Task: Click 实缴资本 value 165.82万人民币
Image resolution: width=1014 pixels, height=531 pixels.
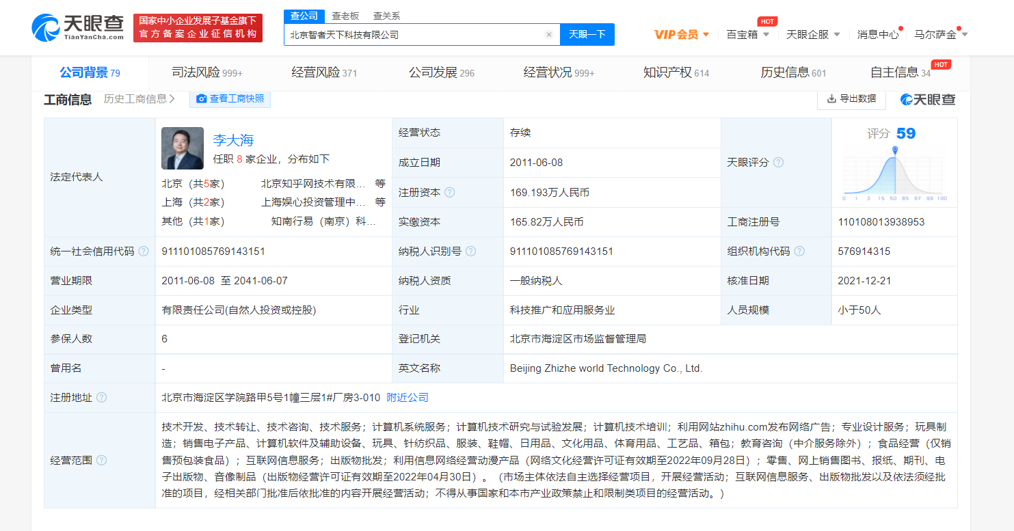Action: click(547, 222)
